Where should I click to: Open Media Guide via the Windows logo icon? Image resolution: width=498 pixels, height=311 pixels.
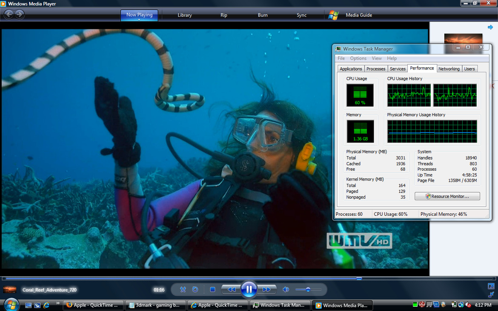pyautogui.click(x=333, y=15)
